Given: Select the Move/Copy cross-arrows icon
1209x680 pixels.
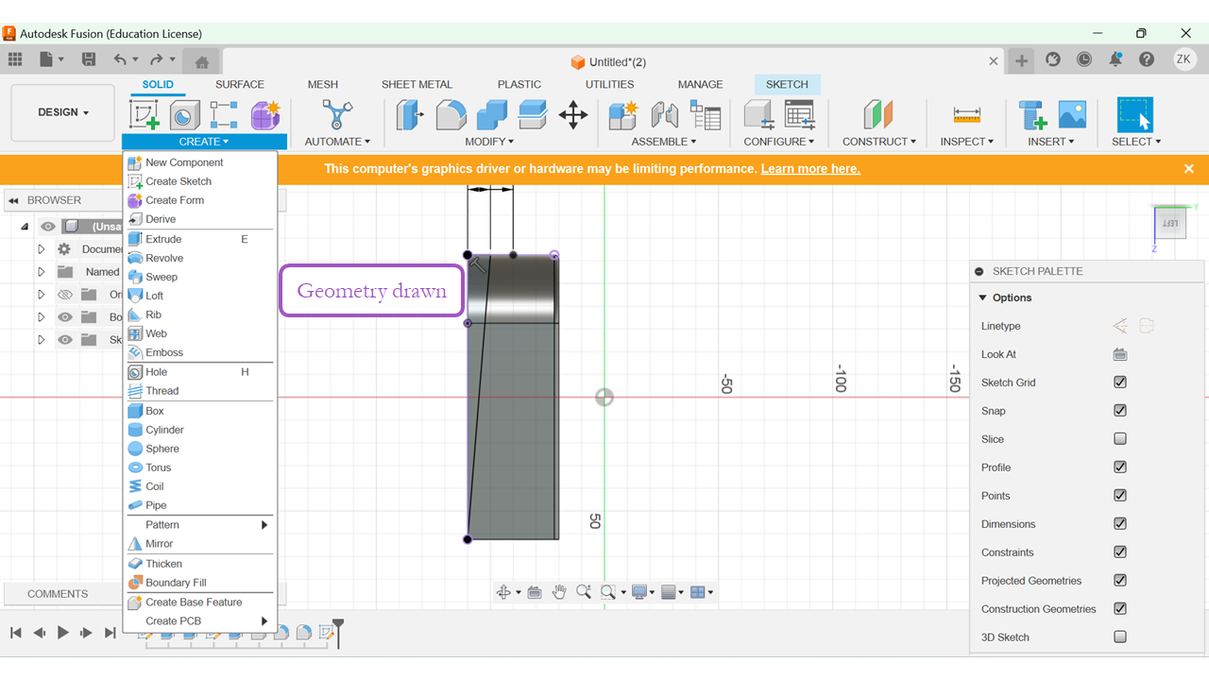Looking at the screenshot, I should click(x=573, y=115).
